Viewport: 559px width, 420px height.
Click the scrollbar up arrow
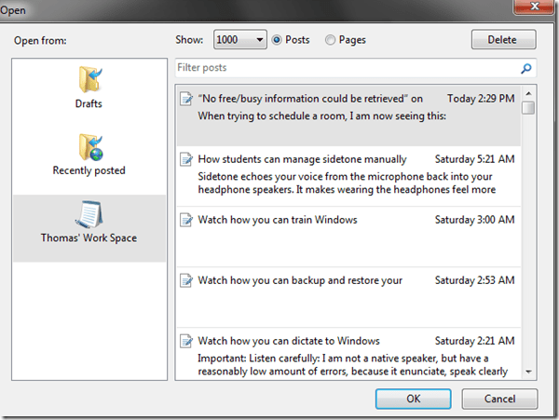[528, 93]
